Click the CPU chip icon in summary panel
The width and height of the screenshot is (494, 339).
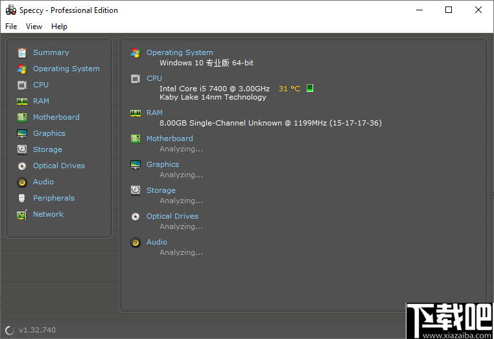pos(135,79)
